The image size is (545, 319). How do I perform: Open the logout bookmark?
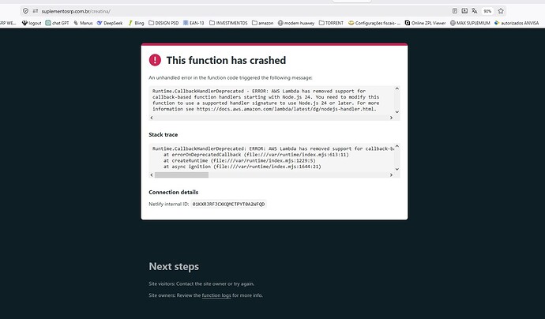32,23
